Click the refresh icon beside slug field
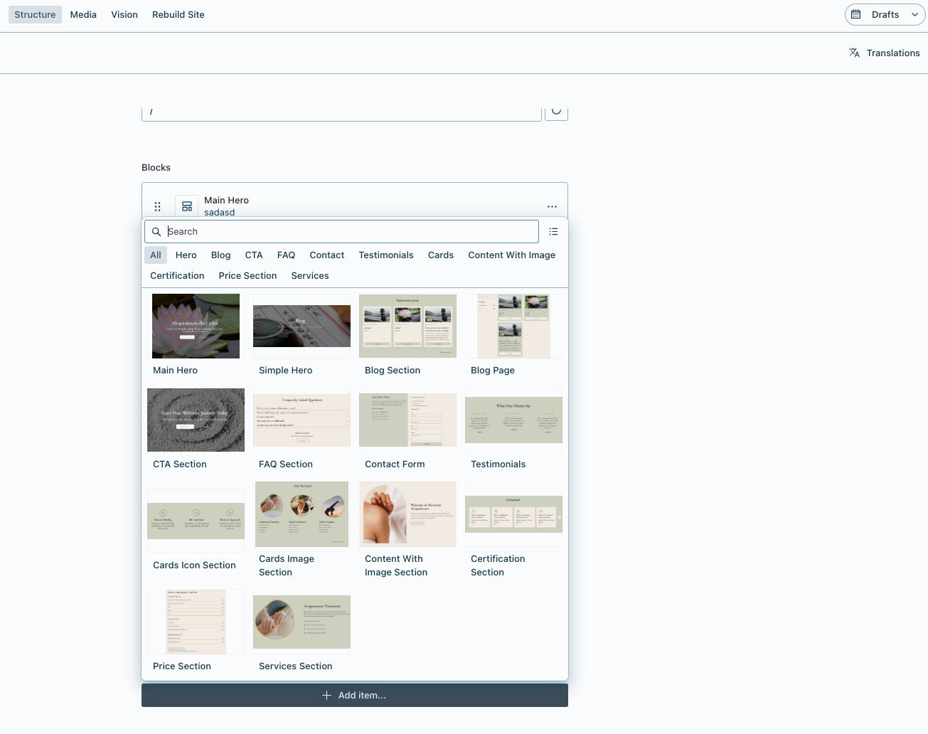Image resolution: width=928 pixels, height=734 pixels. [556, 112]
